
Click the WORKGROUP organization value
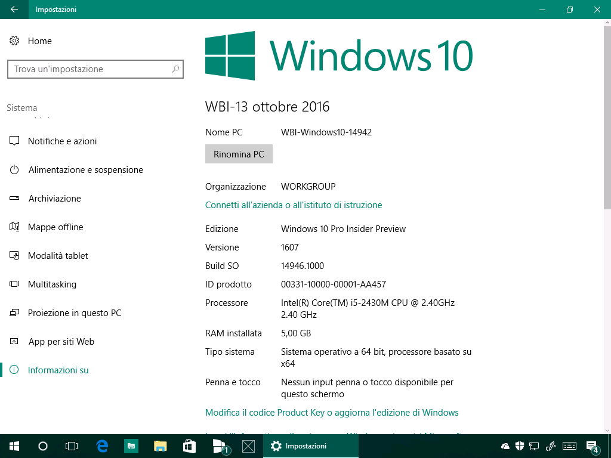coord(308,187)
